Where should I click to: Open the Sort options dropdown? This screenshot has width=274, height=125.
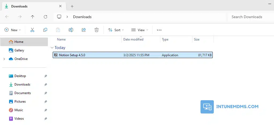point(116,30)
